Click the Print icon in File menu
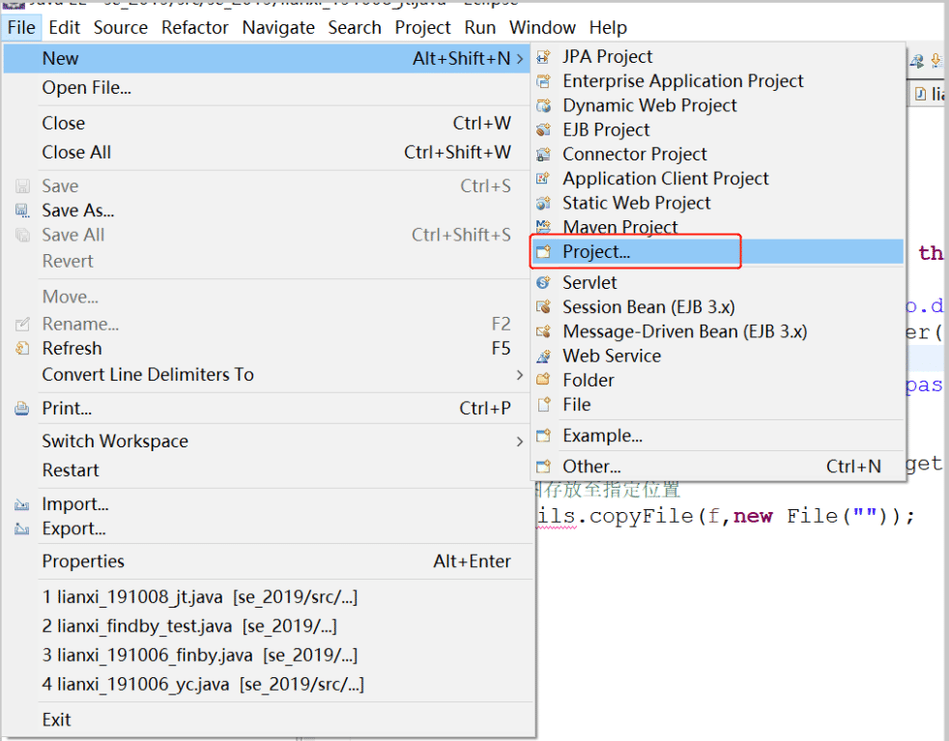This screenshot has height=741, width=949. coord(22,409)
